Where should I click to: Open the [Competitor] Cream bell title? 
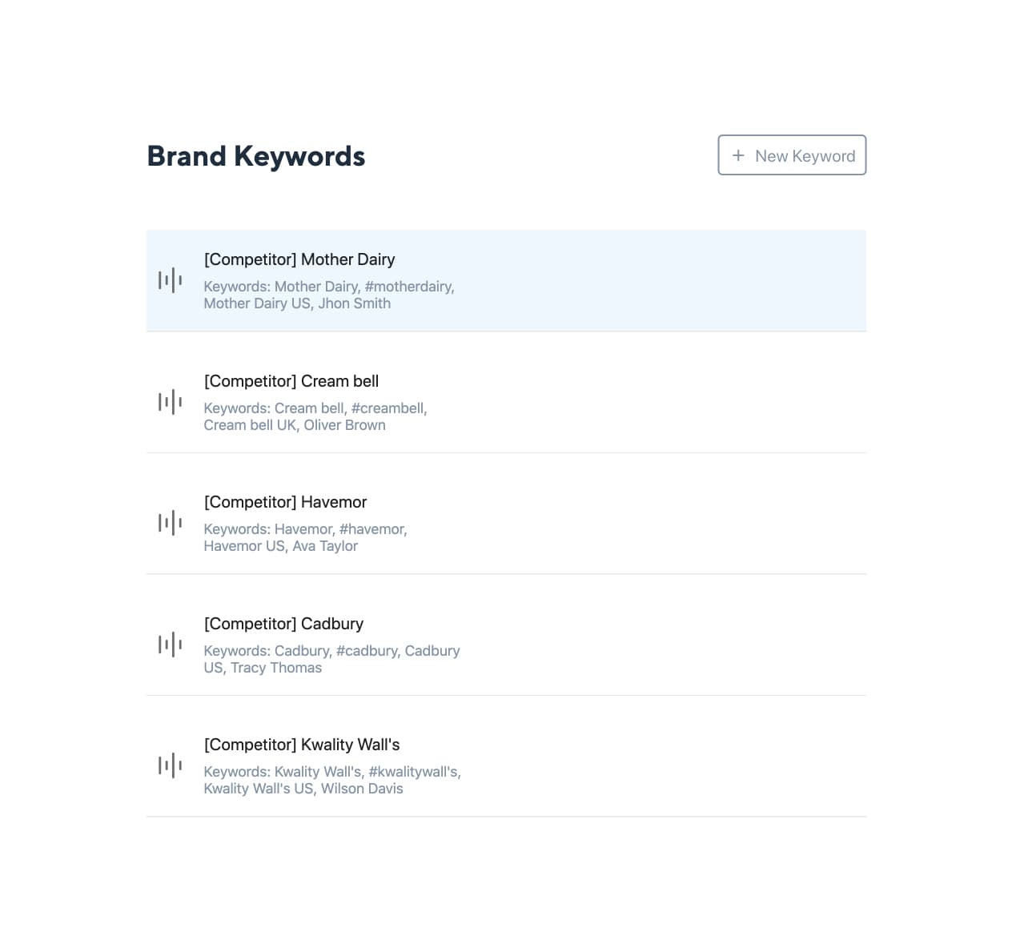click(x=291, y=381)
